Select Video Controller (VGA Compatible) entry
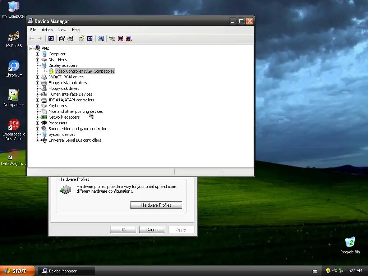Image resolution: width=368 pixels, height=276 pixels. click(x=85, y=71)
